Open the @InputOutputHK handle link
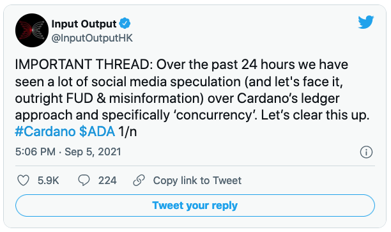 [92, 38]
